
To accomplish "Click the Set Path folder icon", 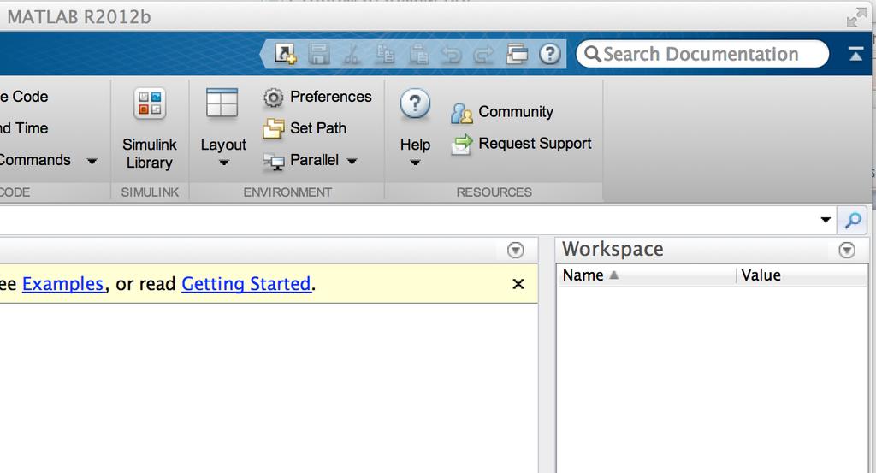I will click(x=273, y=128).
